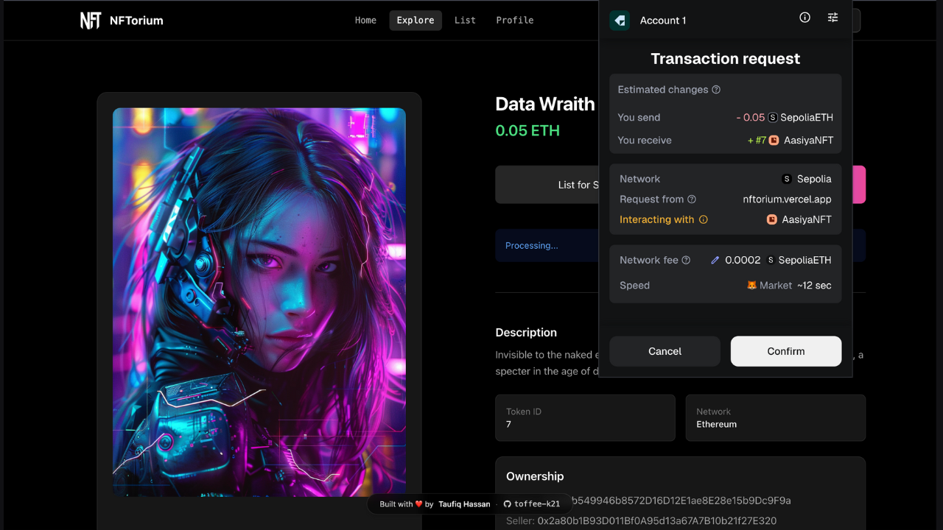Open the GitHub icon on toffee-k21 badge
Image resolution: width=943 pixels, height=530 pixels.
pos(507,504)
